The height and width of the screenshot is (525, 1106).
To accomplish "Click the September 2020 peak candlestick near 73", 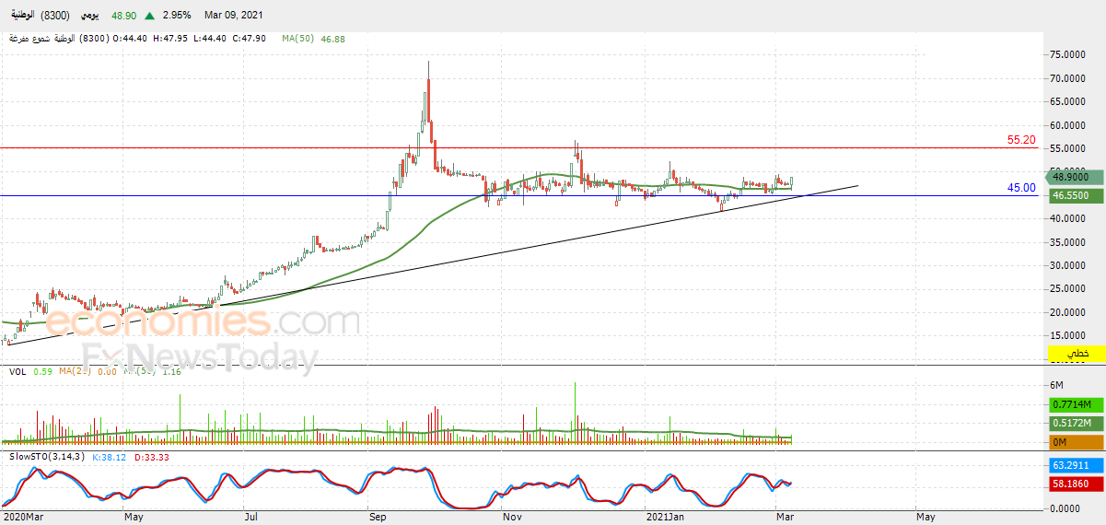I will (428, 92).
